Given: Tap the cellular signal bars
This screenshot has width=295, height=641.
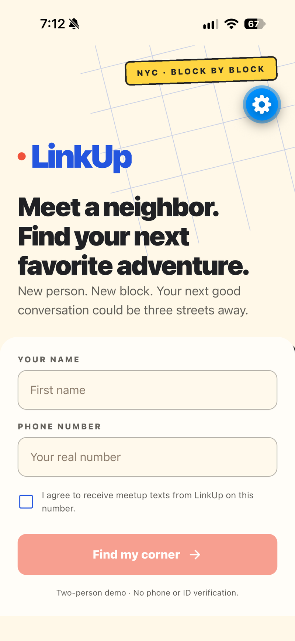Looking at the screenshot, I should [x=211, y=24].
